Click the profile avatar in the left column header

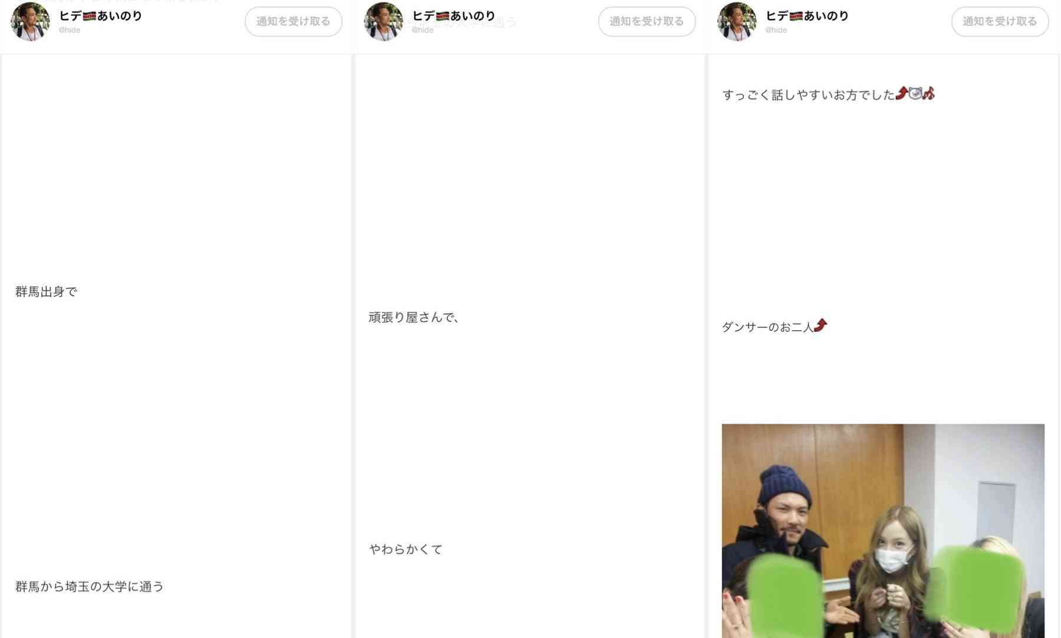coord(30,22)
